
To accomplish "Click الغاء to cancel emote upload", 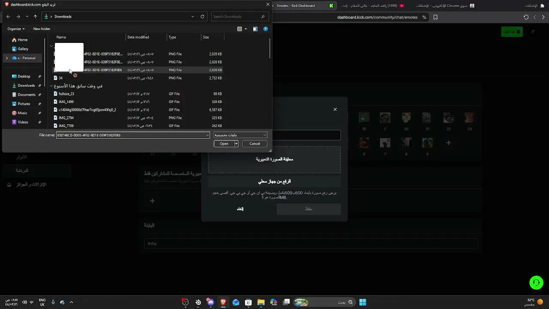I will 240,209.
